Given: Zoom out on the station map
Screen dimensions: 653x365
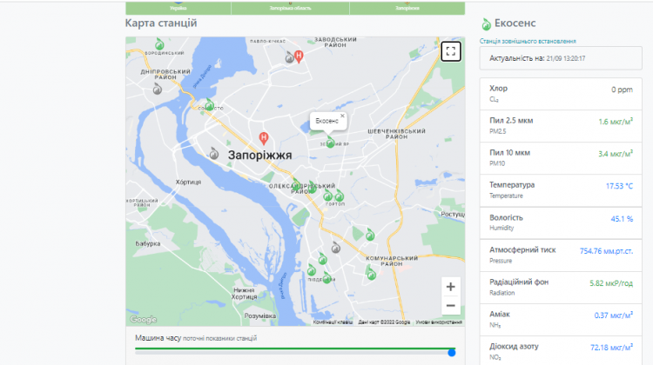Looking at the screenshot, I should (x=450, y=306).
